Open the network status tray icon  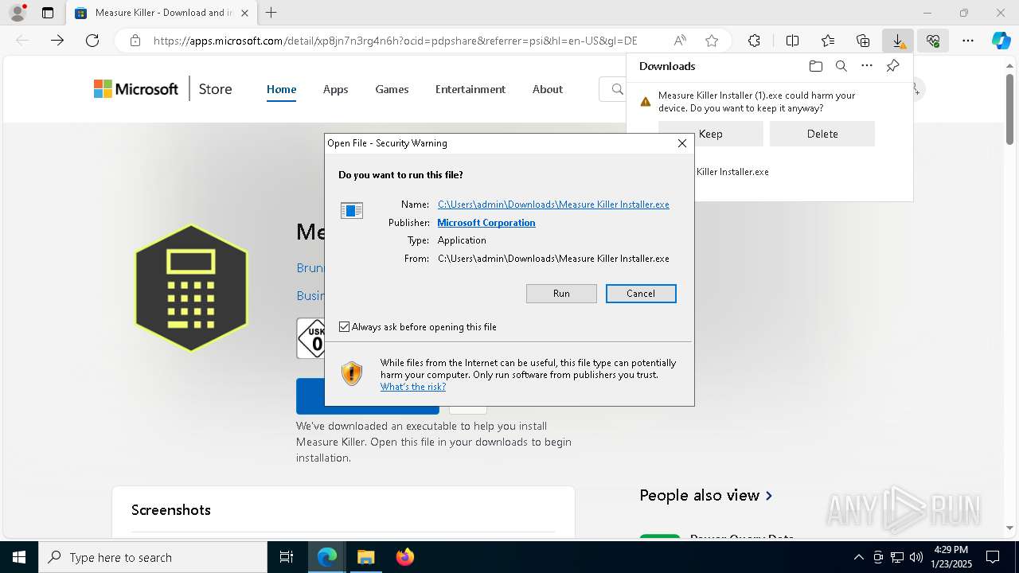tap(897, 557)
